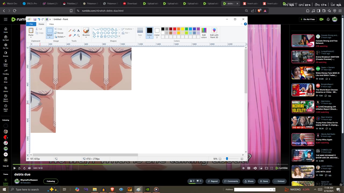This screenshot has width=344, height=193.
Task: Toggle closed captions on the Rumble player
Action: pyautogui.click(x=249, y=168)
